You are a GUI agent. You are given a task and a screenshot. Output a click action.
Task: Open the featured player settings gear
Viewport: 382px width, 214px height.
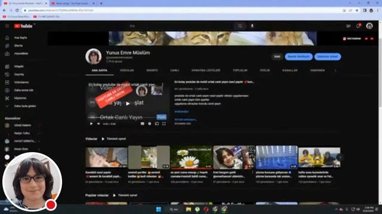[150, 124]
